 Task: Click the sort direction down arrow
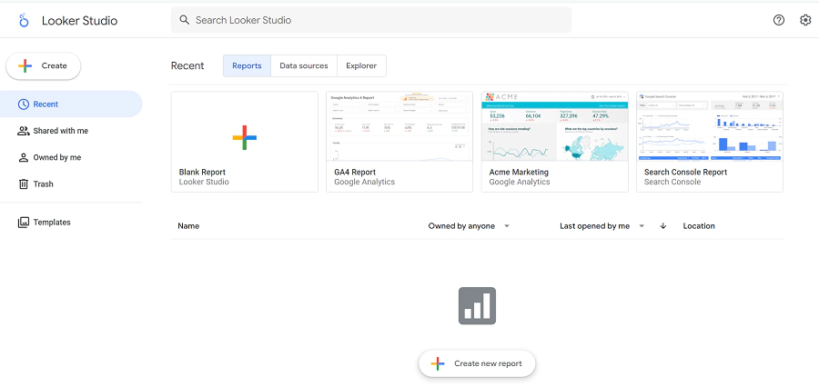pyautogui.click(x=663, y=226)
